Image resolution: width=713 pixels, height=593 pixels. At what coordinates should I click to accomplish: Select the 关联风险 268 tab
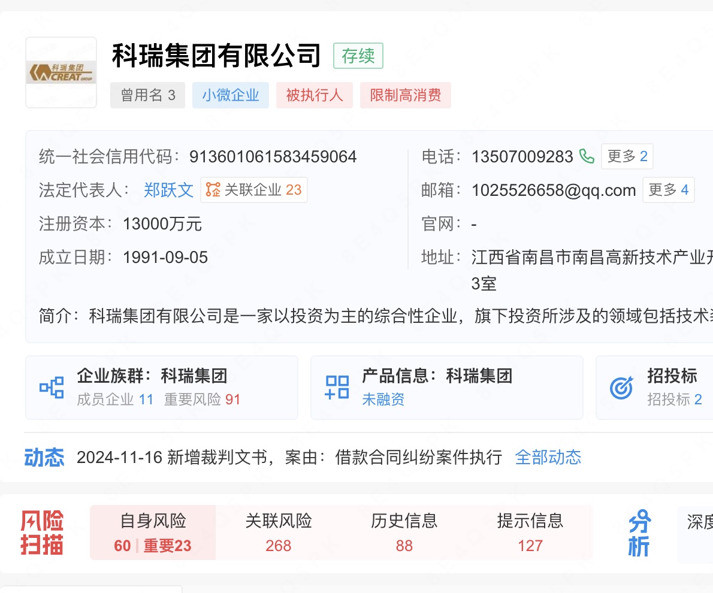(278, 533)
